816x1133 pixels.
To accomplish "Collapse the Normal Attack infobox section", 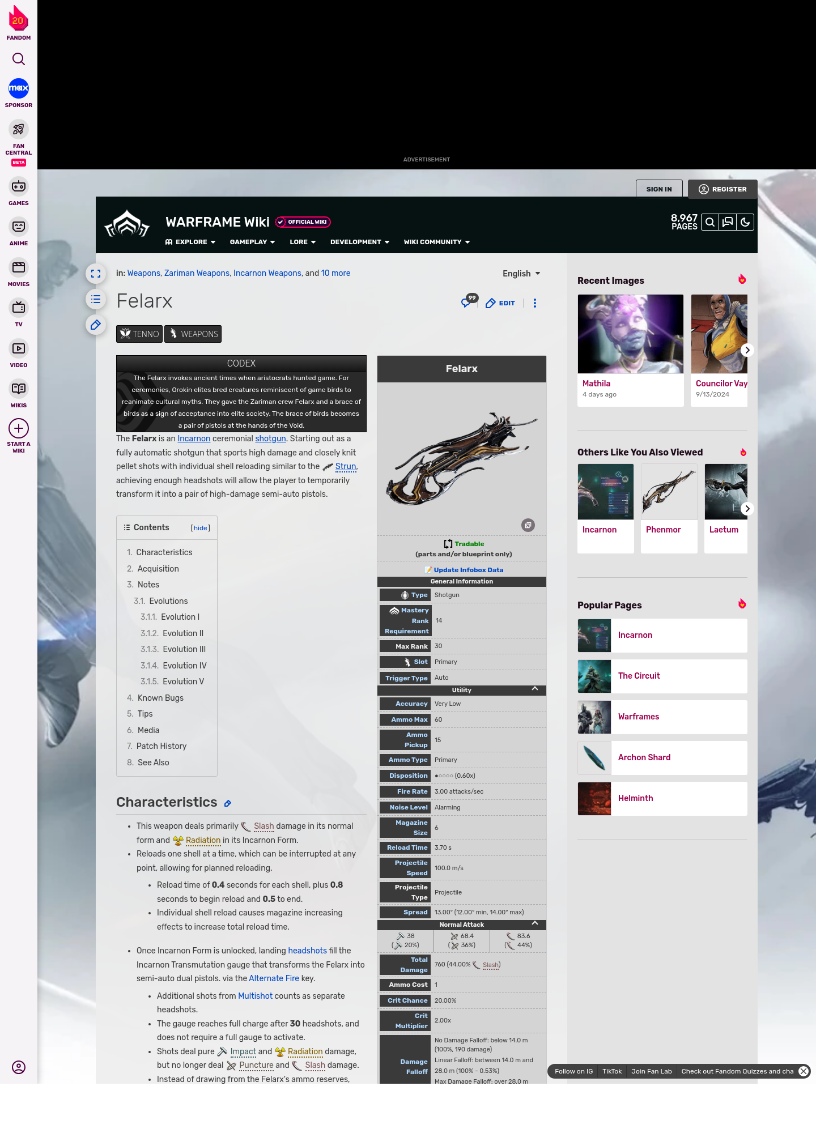I will [535, 923].
